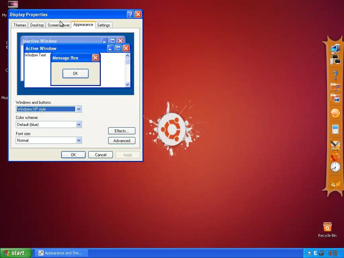
Task: Expand the Font size dropdown arrow
Action: 79,140
